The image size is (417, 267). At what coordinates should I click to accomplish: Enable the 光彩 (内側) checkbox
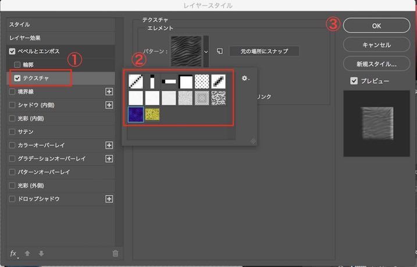[12, 118]
